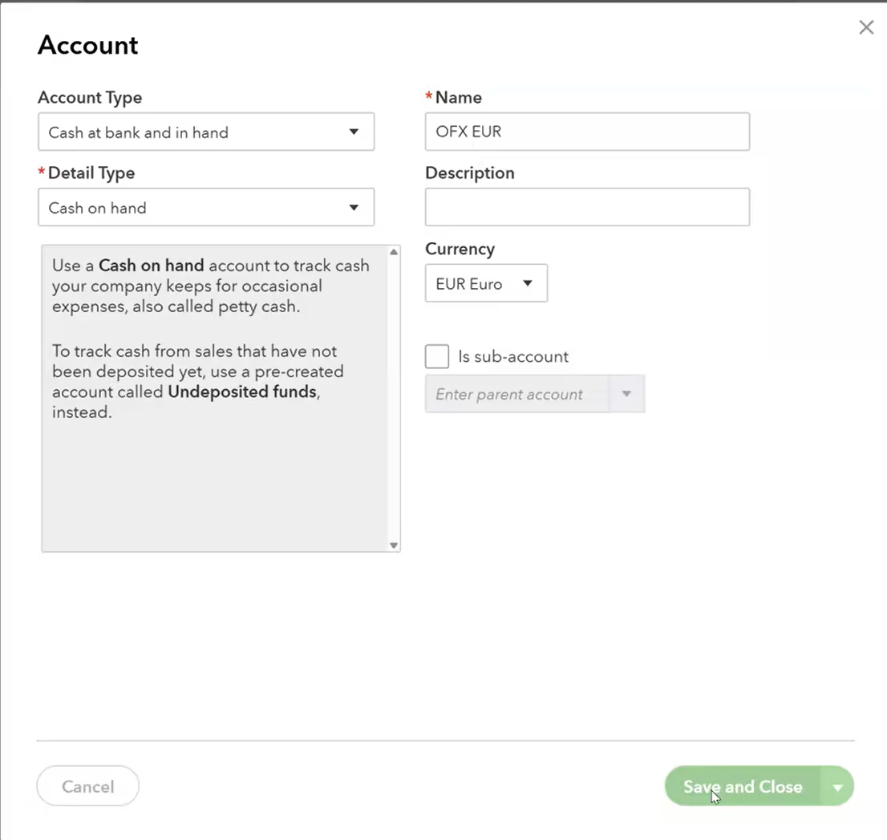Click the Save and Close button
887x840 pixels.
742,787
